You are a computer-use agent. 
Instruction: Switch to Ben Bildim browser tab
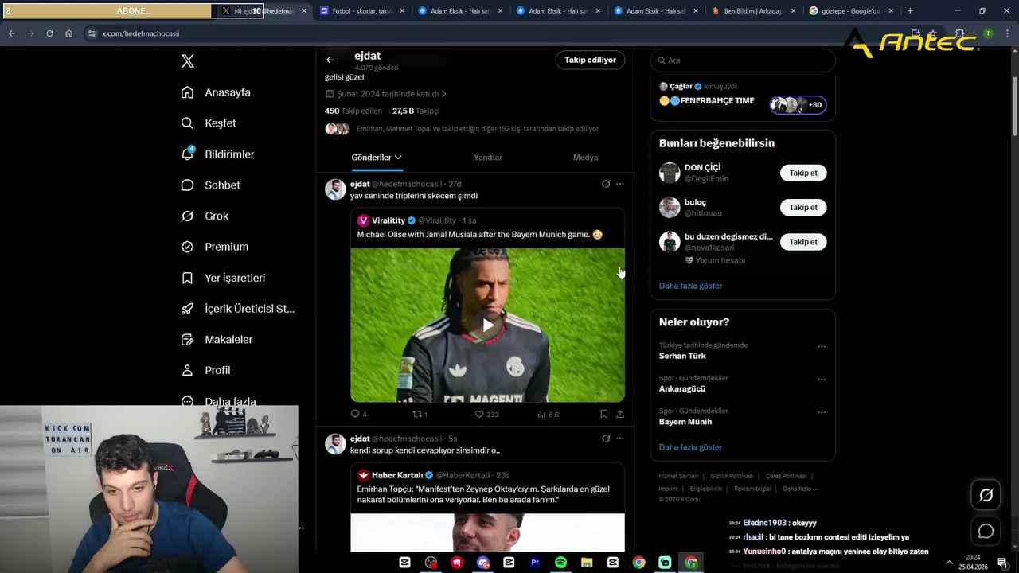click(752, 11)
